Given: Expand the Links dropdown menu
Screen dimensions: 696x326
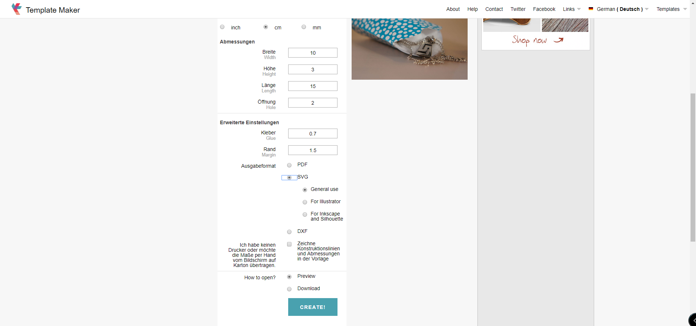Looking at the screenshot, I should coord(572,9).
